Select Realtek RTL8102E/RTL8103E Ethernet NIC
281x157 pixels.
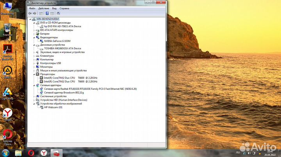coord(90,89)
